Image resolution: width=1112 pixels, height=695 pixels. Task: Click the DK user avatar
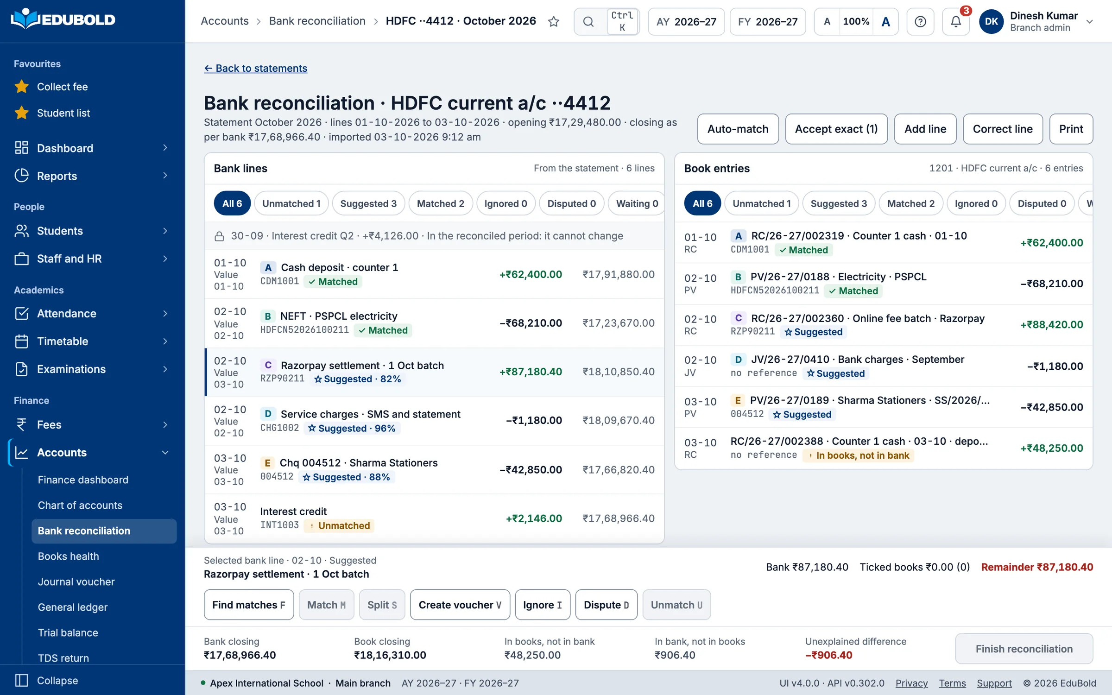click(x=992, y=21)
